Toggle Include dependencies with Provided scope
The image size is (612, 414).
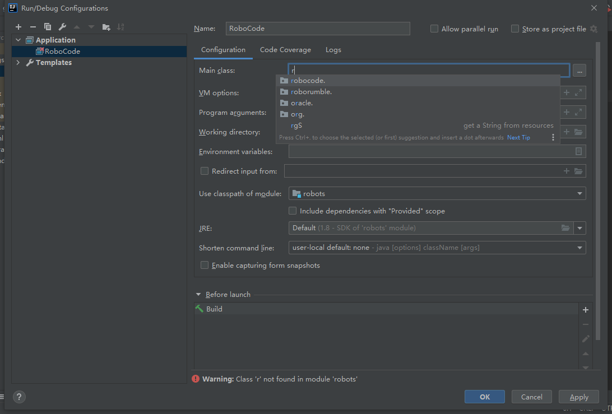click(293, 211)
